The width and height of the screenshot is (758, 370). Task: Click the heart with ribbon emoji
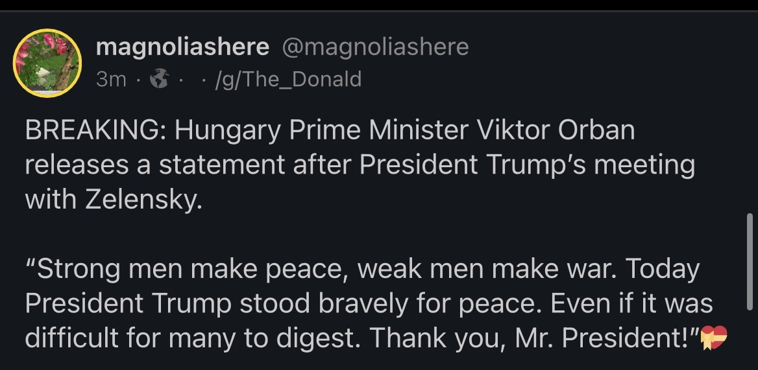coord(715,338)
